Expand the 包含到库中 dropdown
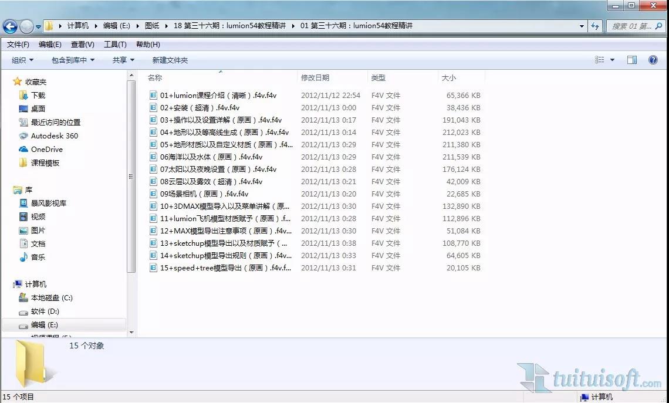This screenshot has width=669, height=403. (73, 60)
